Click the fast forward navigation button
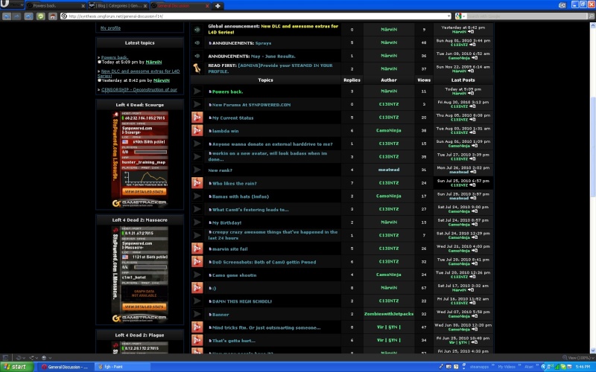 pyautogui.click(x=28, y=16)
